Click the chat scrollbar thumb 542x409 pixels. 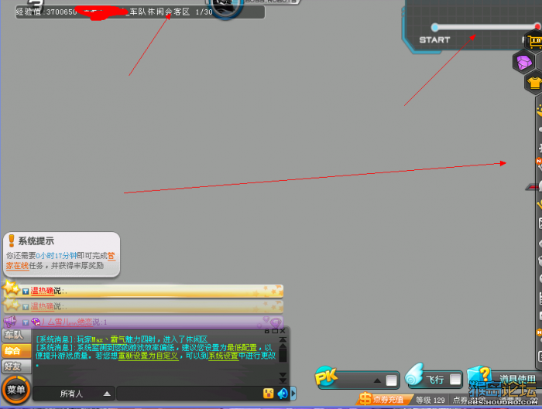click(x=283, y=355)
